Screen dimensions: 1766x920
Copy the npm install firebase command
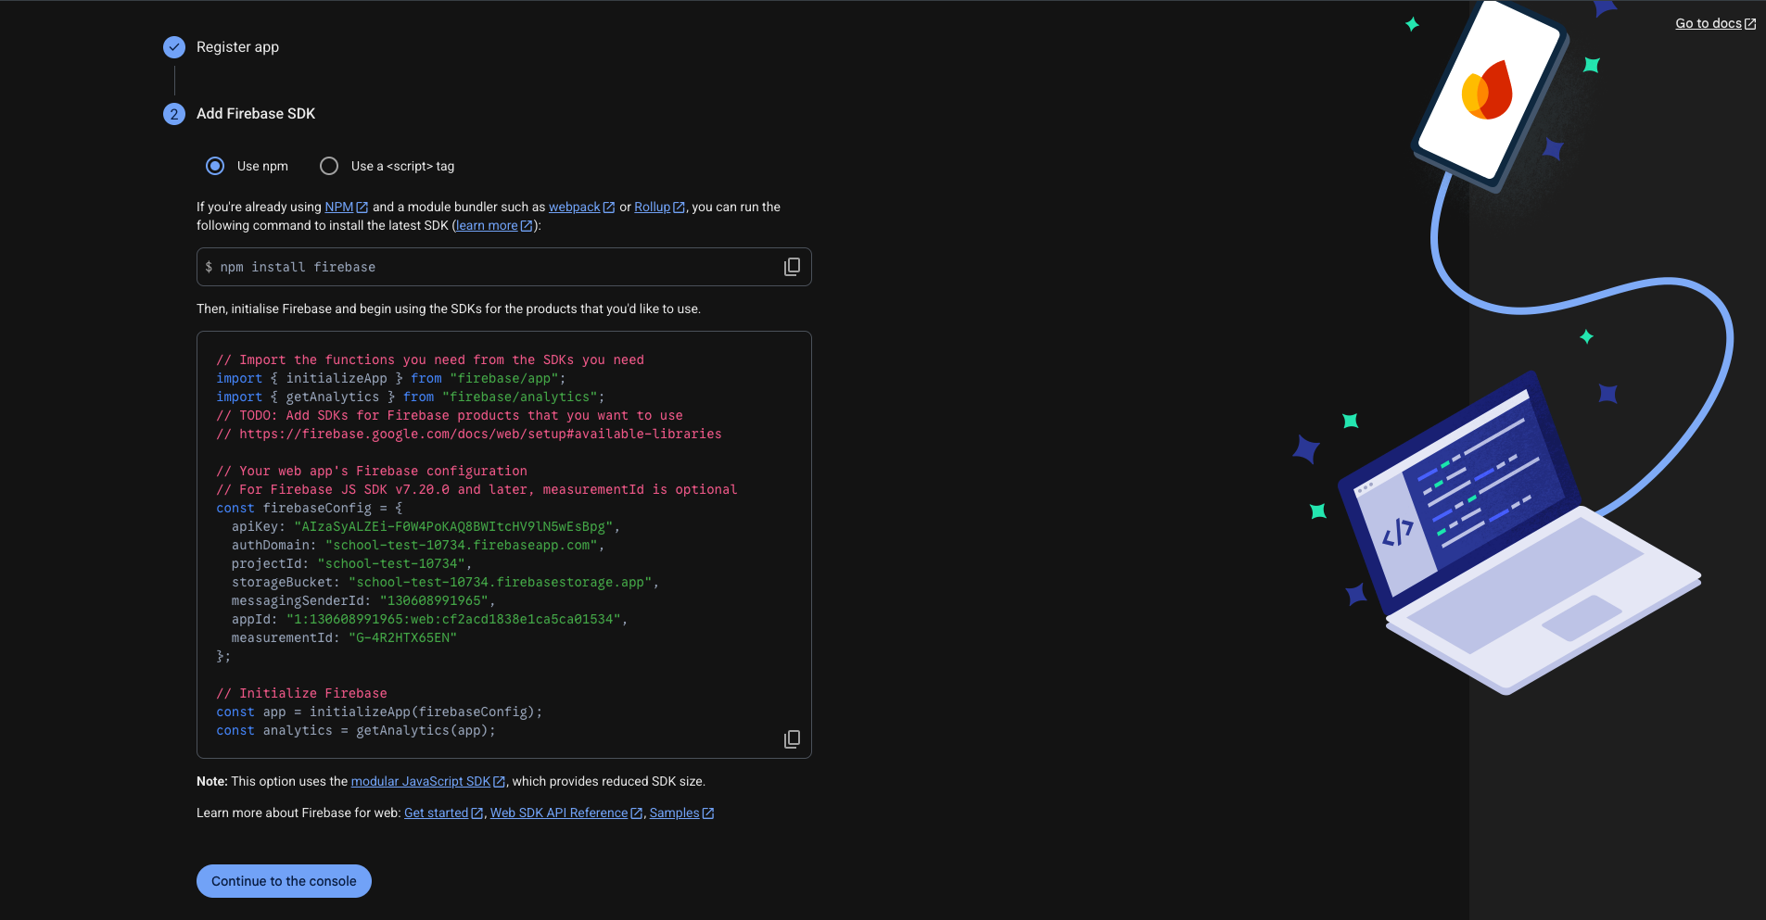(792, 266)
